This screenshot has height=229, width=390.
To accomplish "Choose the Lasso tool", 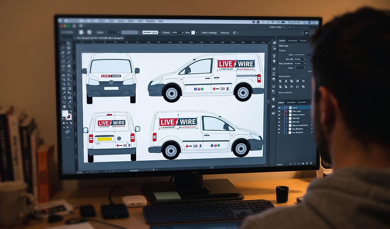I will click(x=69, y=48).
